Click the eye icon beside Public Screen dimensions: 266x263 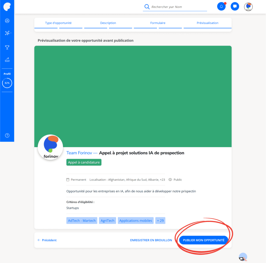[170, 180]
